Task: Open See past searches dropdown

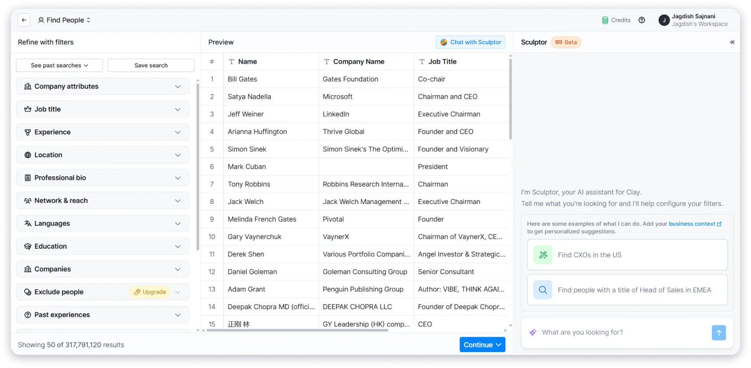Action: (x=59, y=66)
